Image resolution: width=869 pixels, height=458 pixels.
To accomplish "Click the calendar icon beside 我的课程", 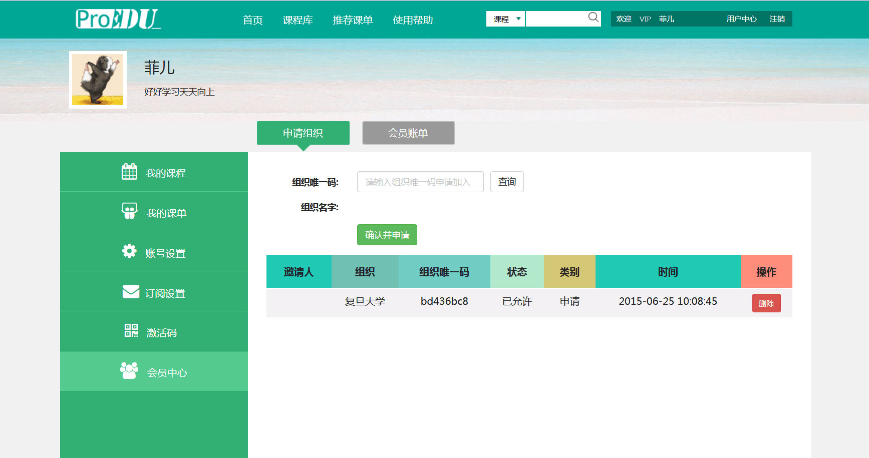I will pyautogui.click(x=129, y=172).
